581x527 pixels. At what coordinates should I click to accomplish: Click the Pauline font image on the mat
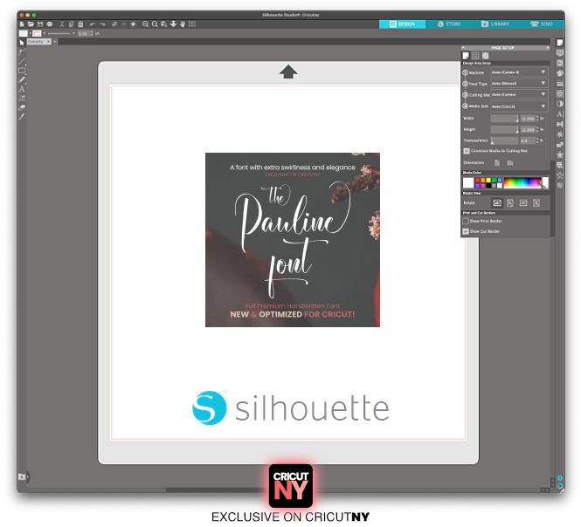pyautogui.click(x=293, y=240)
